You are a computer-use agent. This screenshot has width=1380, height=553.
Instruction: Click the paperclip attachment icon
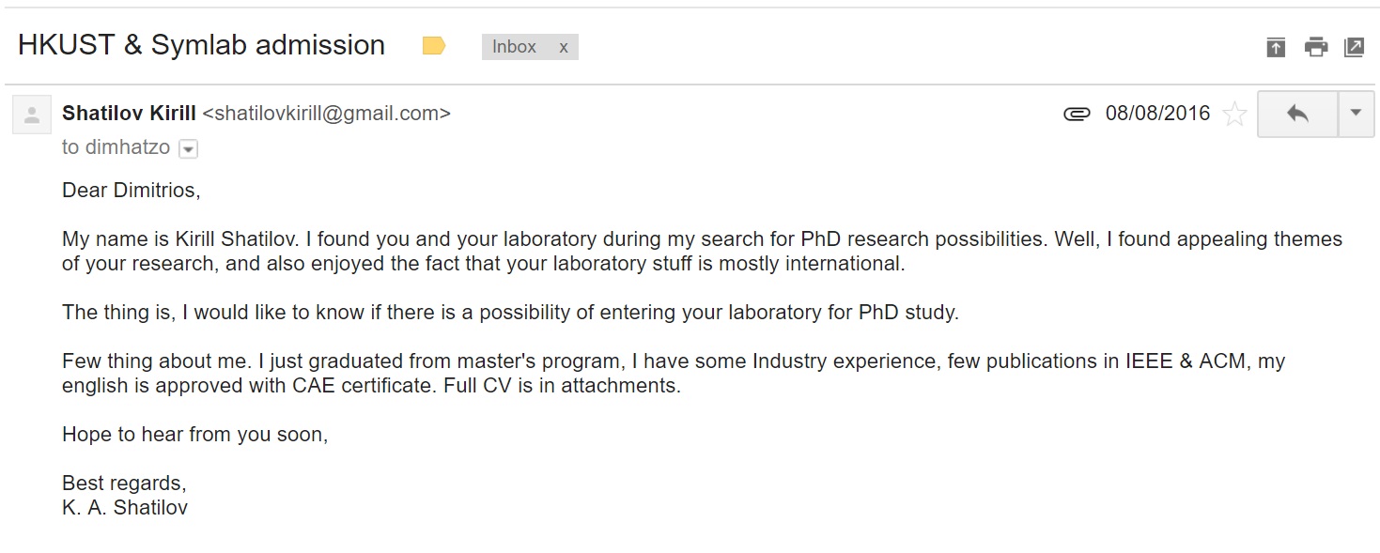coord(1077,115)
